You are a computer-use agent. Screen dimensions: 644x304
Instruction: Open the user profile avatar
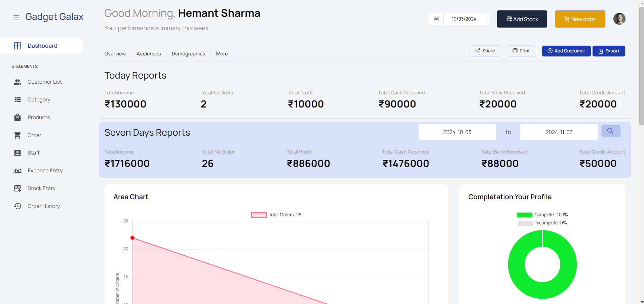[x=619, y=19]
